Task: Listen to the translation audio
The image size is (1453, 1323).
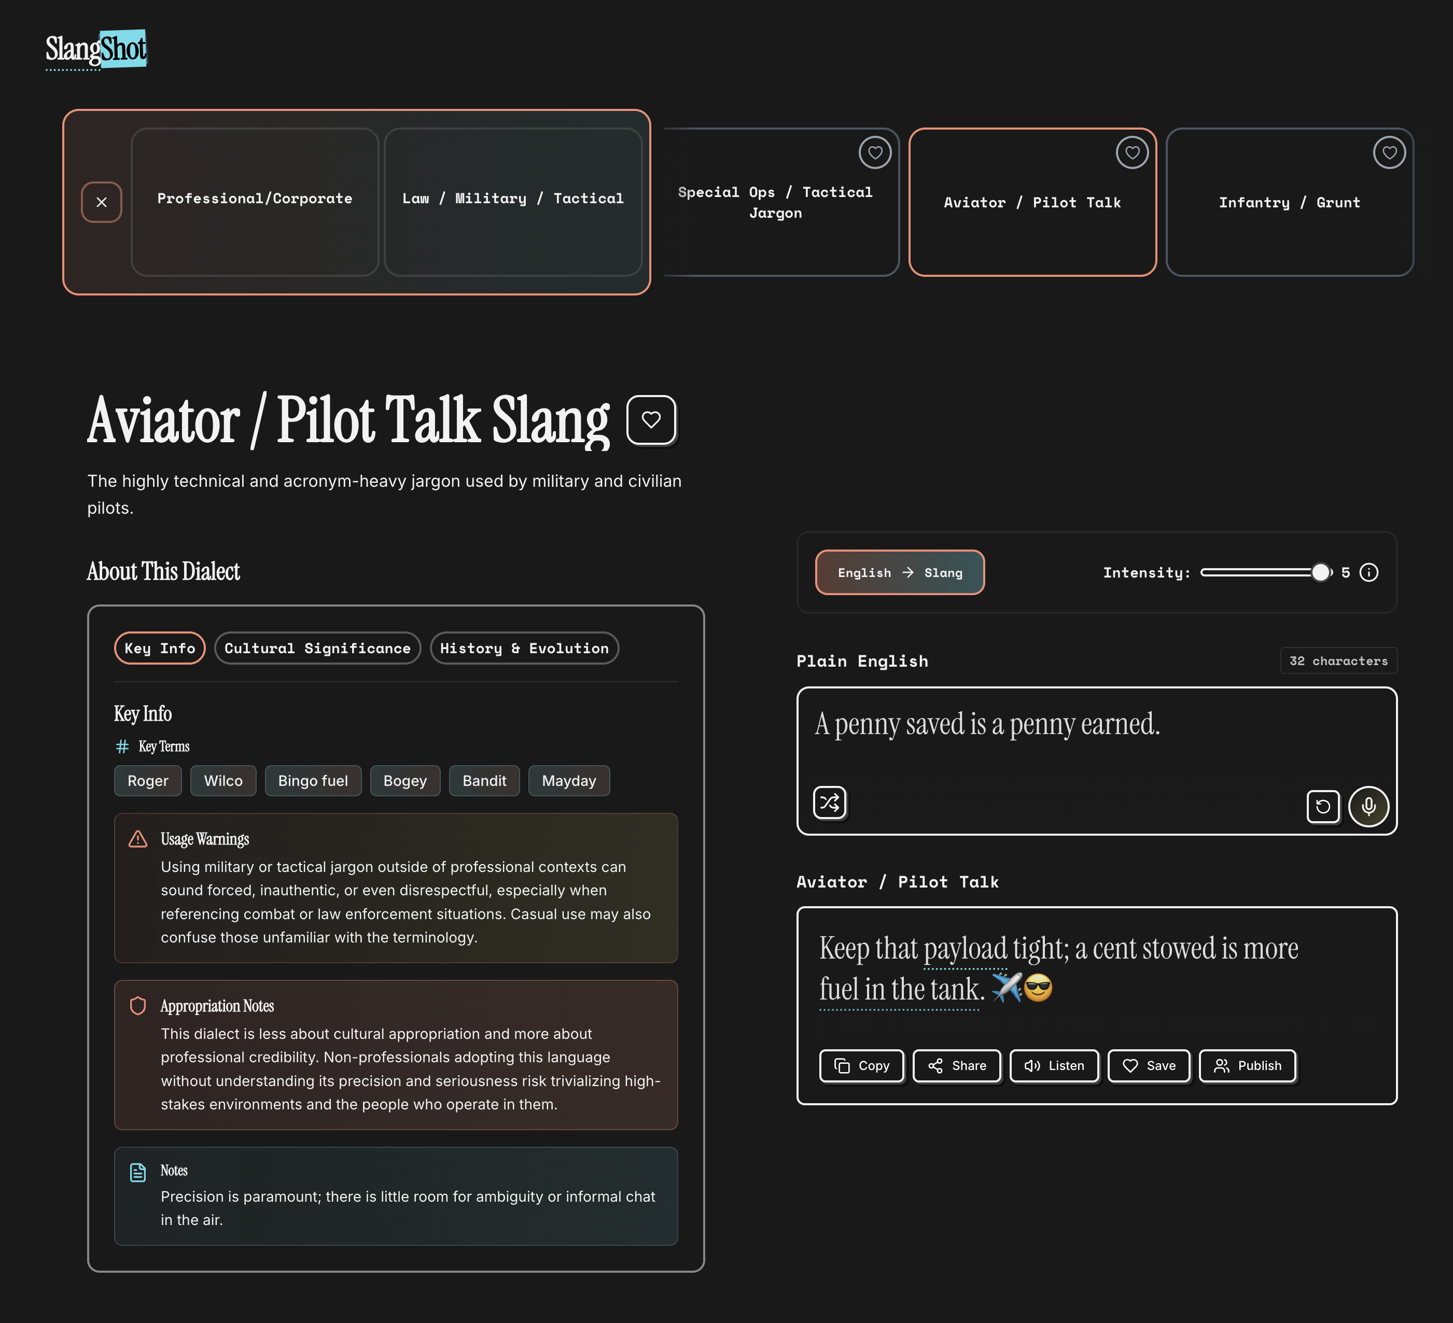Action: pos(1054,1066)
